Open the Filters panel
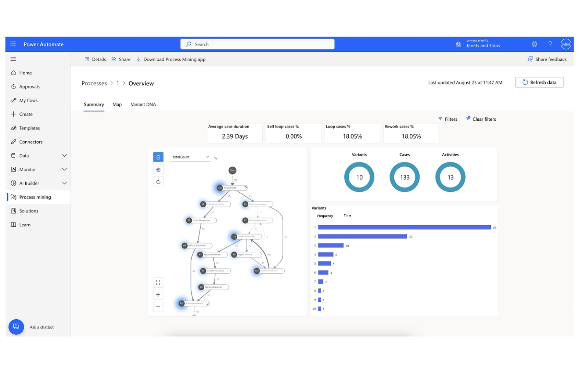 click(x=448, y=119)
